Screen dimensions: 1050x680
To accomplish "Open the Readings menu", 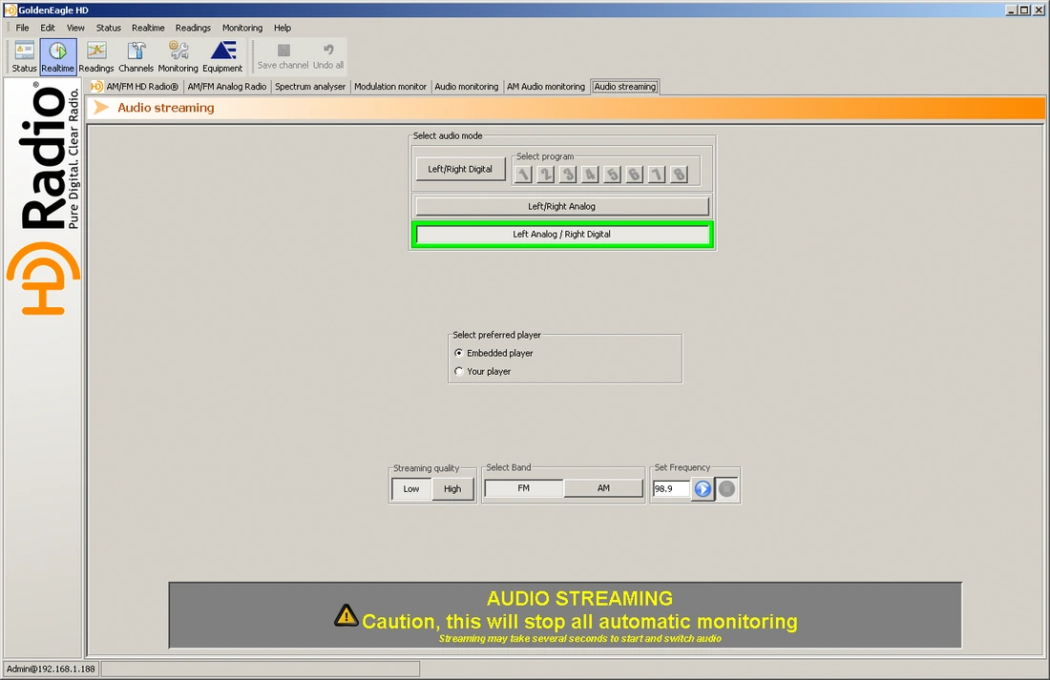I will pyautogui.click(x=193, y=28).
